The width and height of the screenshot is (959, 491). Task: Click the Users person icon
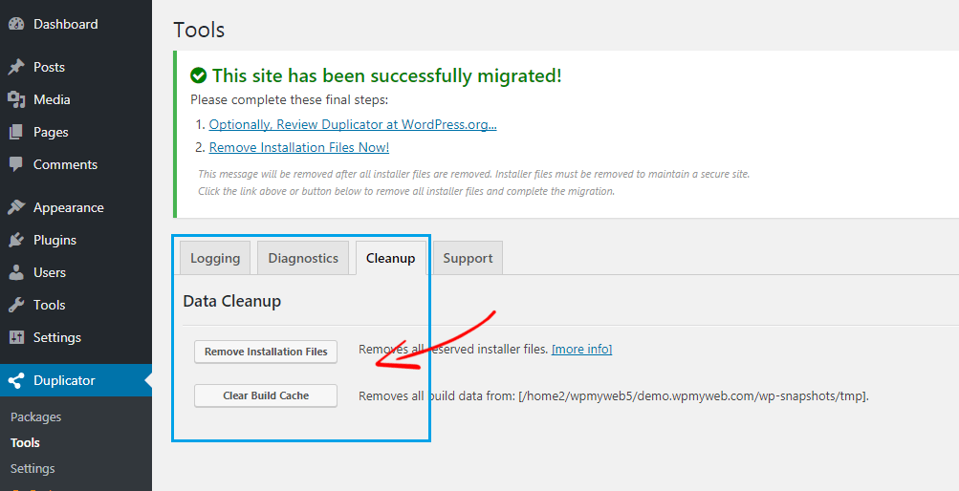pyautogui.click(x=16, y=272)
